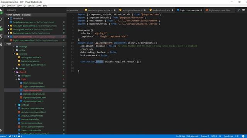The image size is (247, 138).
Task: Click Untitled-1 file icon in Open Editors
Action: pos(11,18)
